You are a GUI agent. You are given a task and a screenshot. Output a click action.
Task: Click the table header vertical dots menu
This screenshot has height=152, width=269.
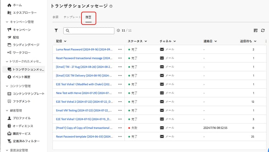coord(266,41)
